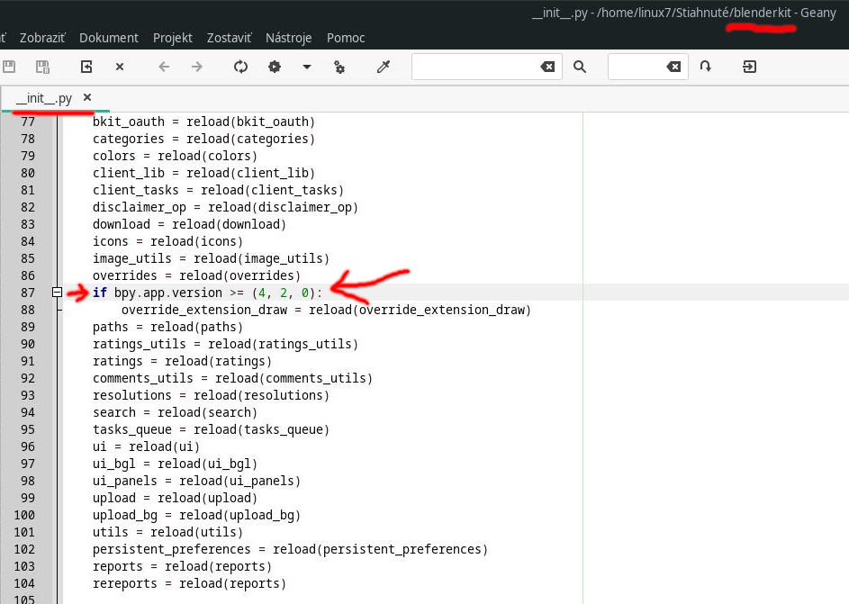Navigate back with the left arrow icon
This screenshot has width=849, height=604.
coord(164,67)
